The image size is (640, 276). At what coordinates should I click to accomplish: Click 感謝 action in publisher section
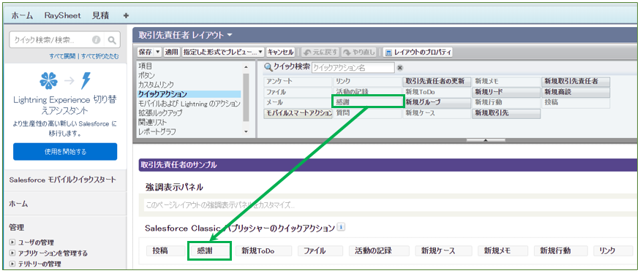tap(209, 250)
